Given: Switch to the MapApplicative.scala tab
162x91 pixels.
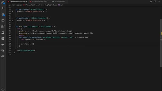Looking at the screenshot, I should coord(17,2).
